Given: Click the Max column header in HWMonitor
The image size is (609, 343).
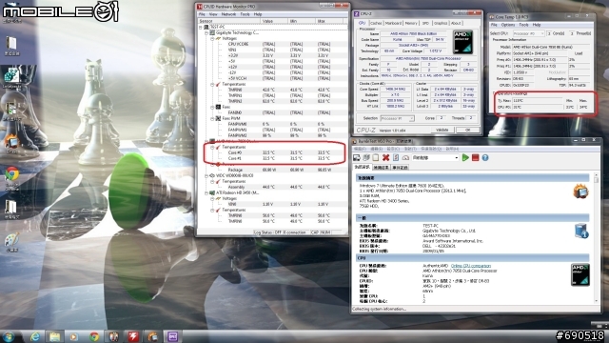Looking at the screenshot, I should coord(330,21).
